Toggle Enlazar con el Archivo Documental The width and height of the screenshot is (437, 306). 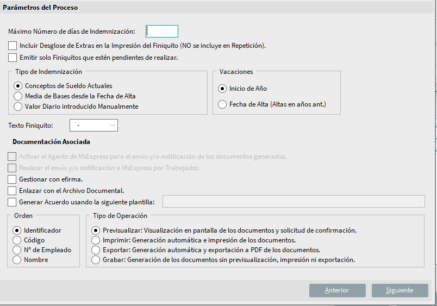click(x=13, y=191)
